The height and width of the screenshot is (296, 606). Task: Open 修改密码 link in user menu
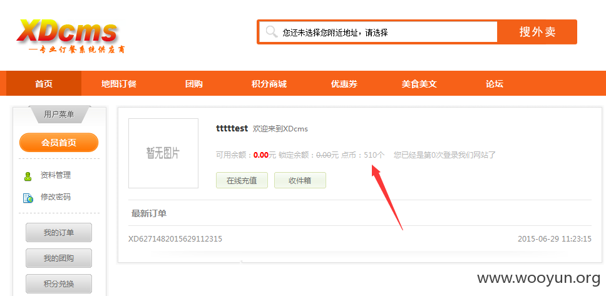(56, 197)
